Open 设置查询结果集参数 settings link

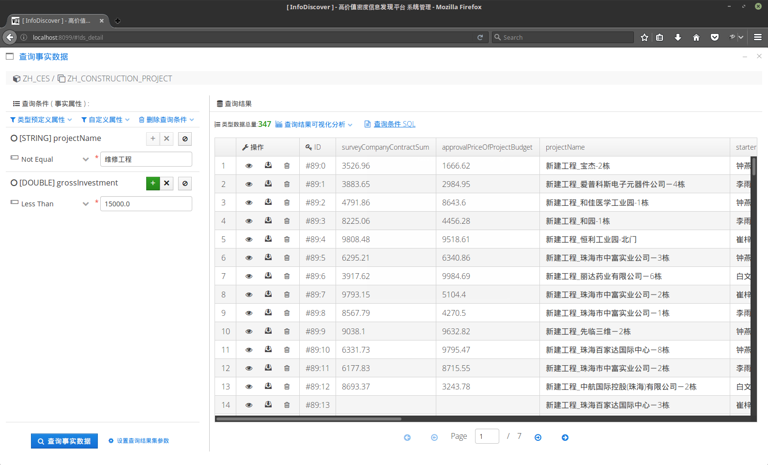point(139,441)
